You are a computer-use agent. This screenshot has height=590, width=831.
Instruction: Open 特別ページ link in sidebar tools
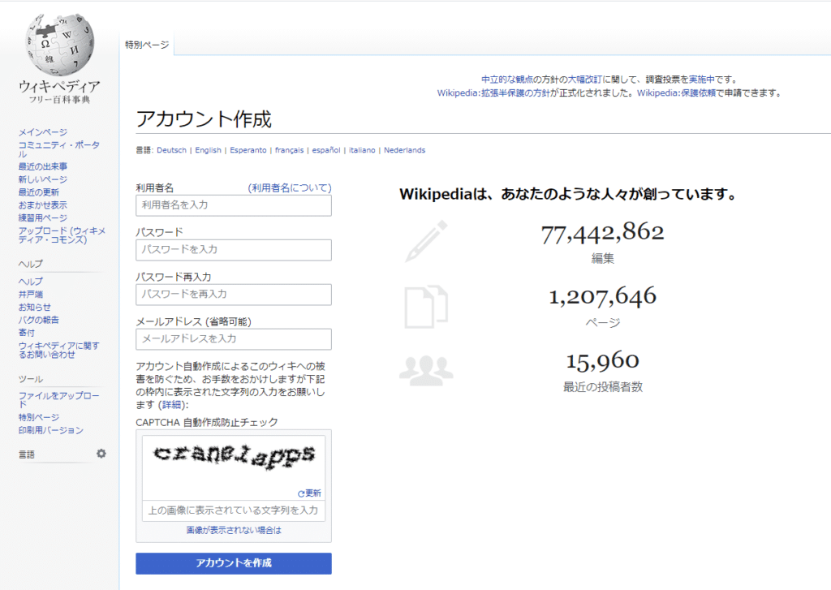pos(39,417)
